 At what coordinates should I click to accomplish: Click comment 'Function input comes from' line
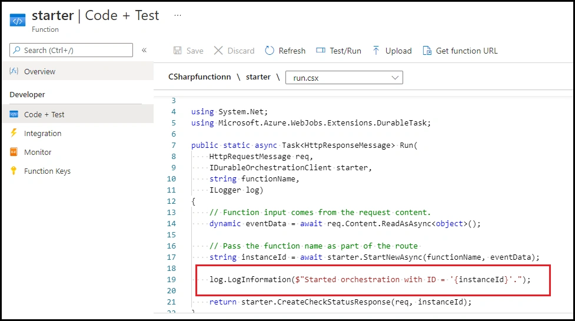320,213
